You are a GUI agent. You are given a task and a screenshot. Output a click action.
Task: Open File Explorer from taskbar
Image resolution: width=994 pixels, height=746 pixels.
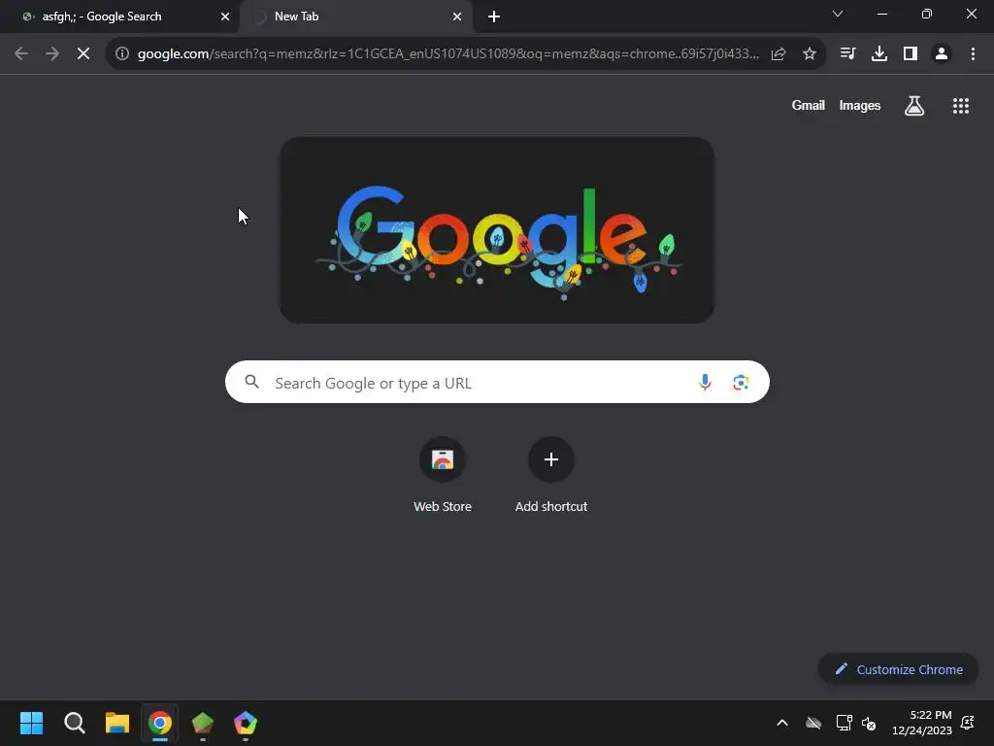pyautogui.click(x=117, y=723)
